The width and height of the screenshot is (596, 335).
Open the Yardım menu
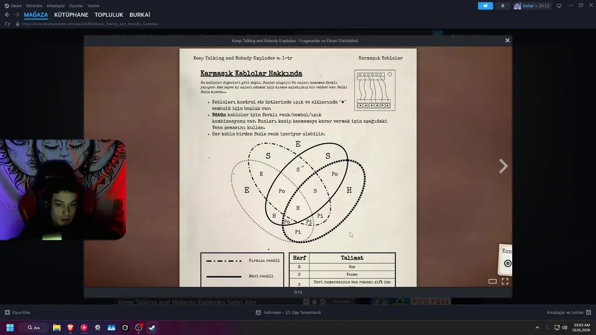click(93, 6)
